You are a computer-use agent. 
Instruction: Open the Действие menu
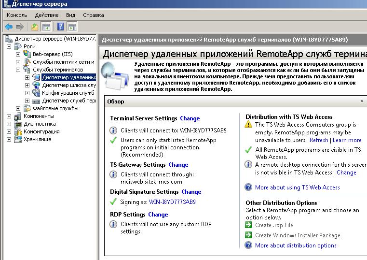(x=47, y=15)
